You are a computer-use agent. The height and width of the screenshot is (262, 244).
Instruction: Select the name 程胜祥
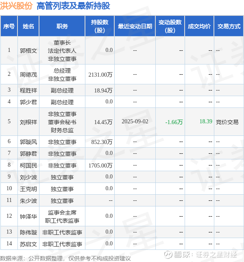28,90
